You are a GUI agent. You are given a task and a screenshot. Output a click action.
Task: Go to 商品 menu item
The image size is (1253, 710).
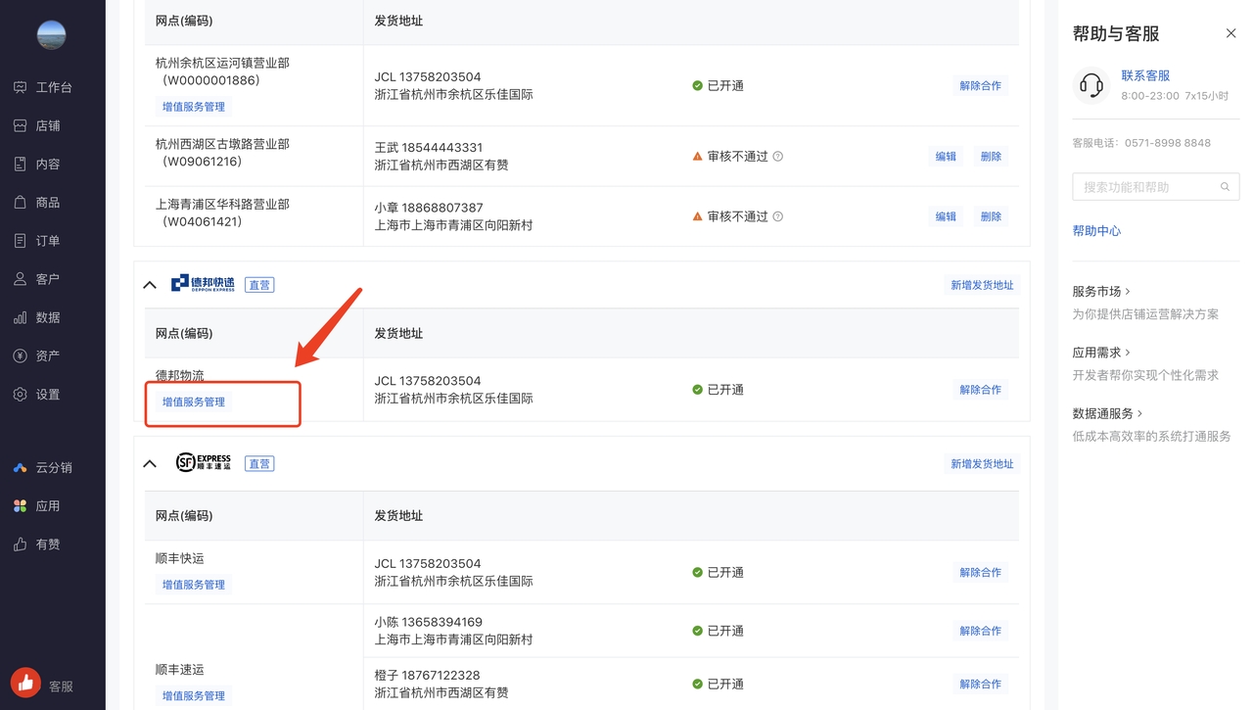[48, 202]
